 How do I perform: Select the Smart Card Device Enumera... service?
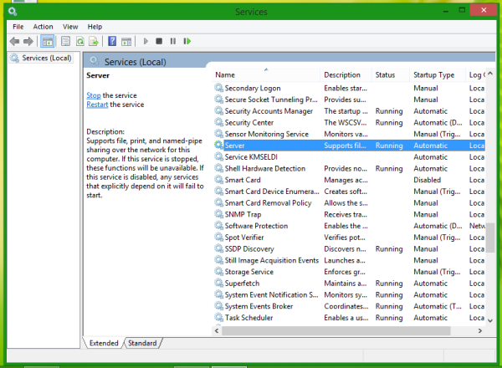click(x=349, y=192)
